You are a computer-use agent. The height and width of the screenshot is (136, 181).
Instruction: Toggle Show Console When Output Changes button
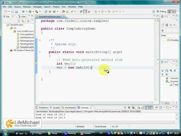coord(147,108)
